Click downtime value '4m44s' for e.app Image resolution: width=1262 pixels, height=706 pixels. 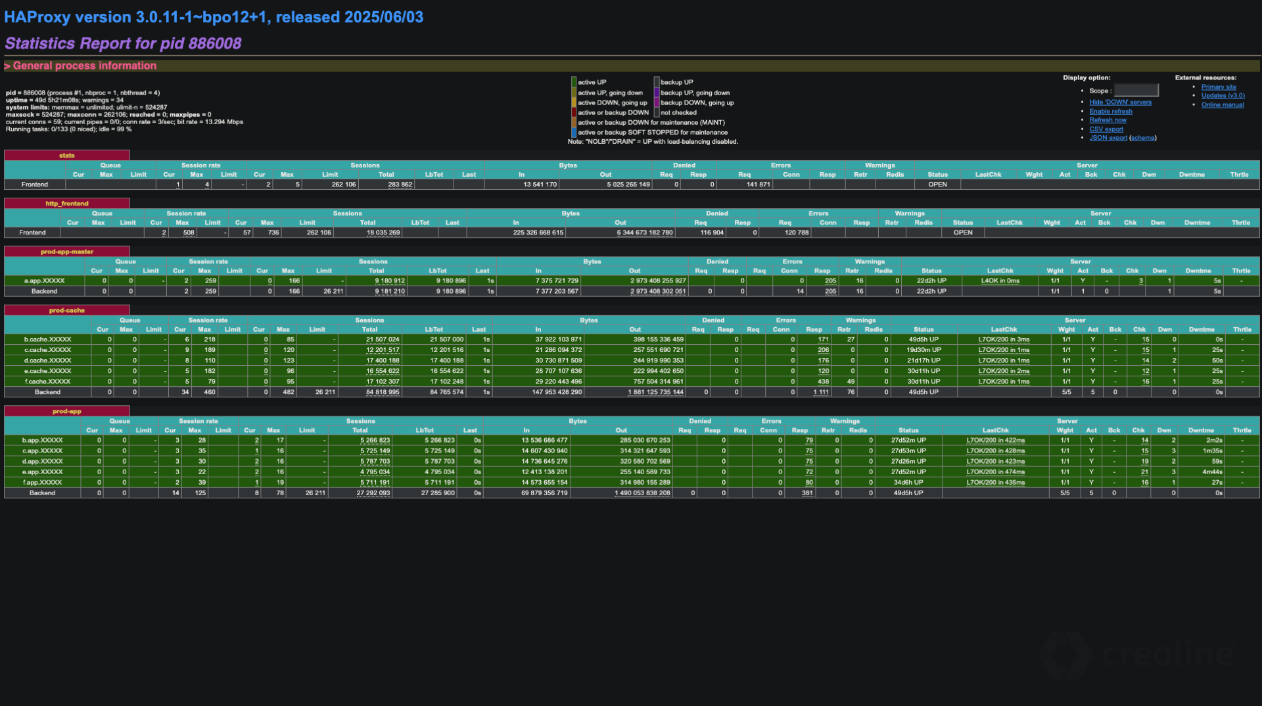click(1212, 472)
